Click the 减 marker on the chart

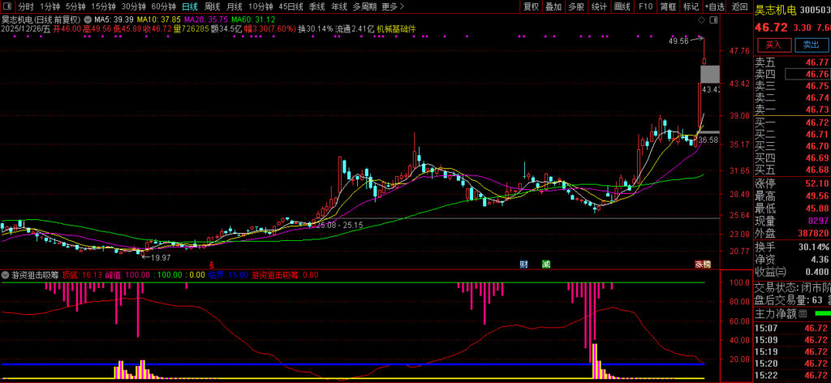point(546,264)
